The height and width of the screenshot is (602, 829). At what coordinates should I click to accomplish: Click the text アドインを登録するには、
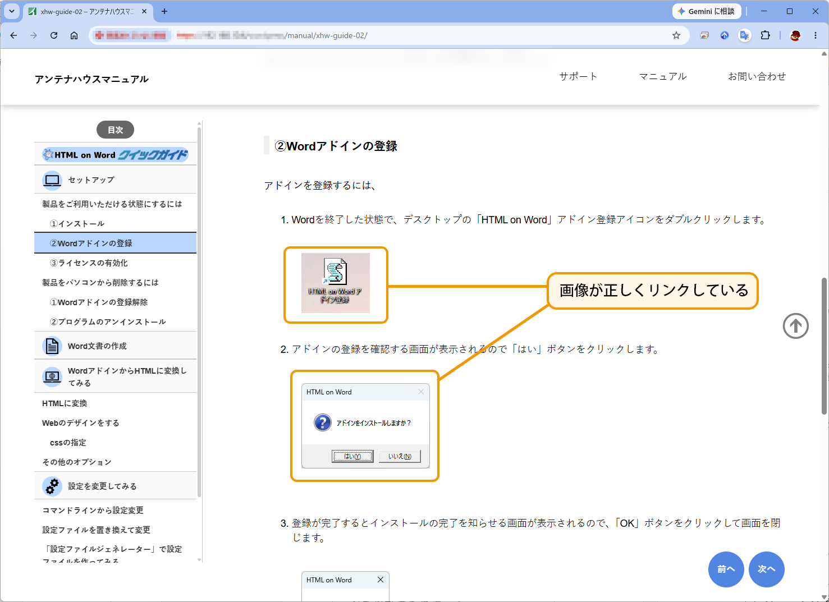320,185
